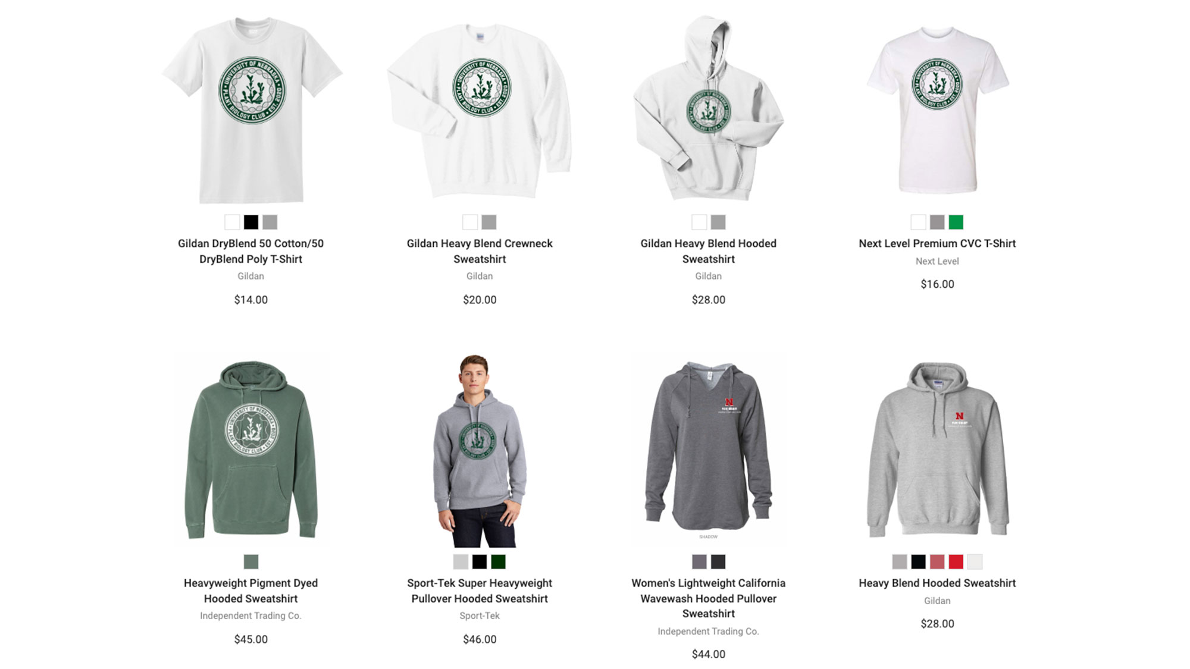This screenshot has height=669, width=1190.
Task: Pick green swatch for Next Level CVC T-Shirt
Action: click(x=956, y=222)
